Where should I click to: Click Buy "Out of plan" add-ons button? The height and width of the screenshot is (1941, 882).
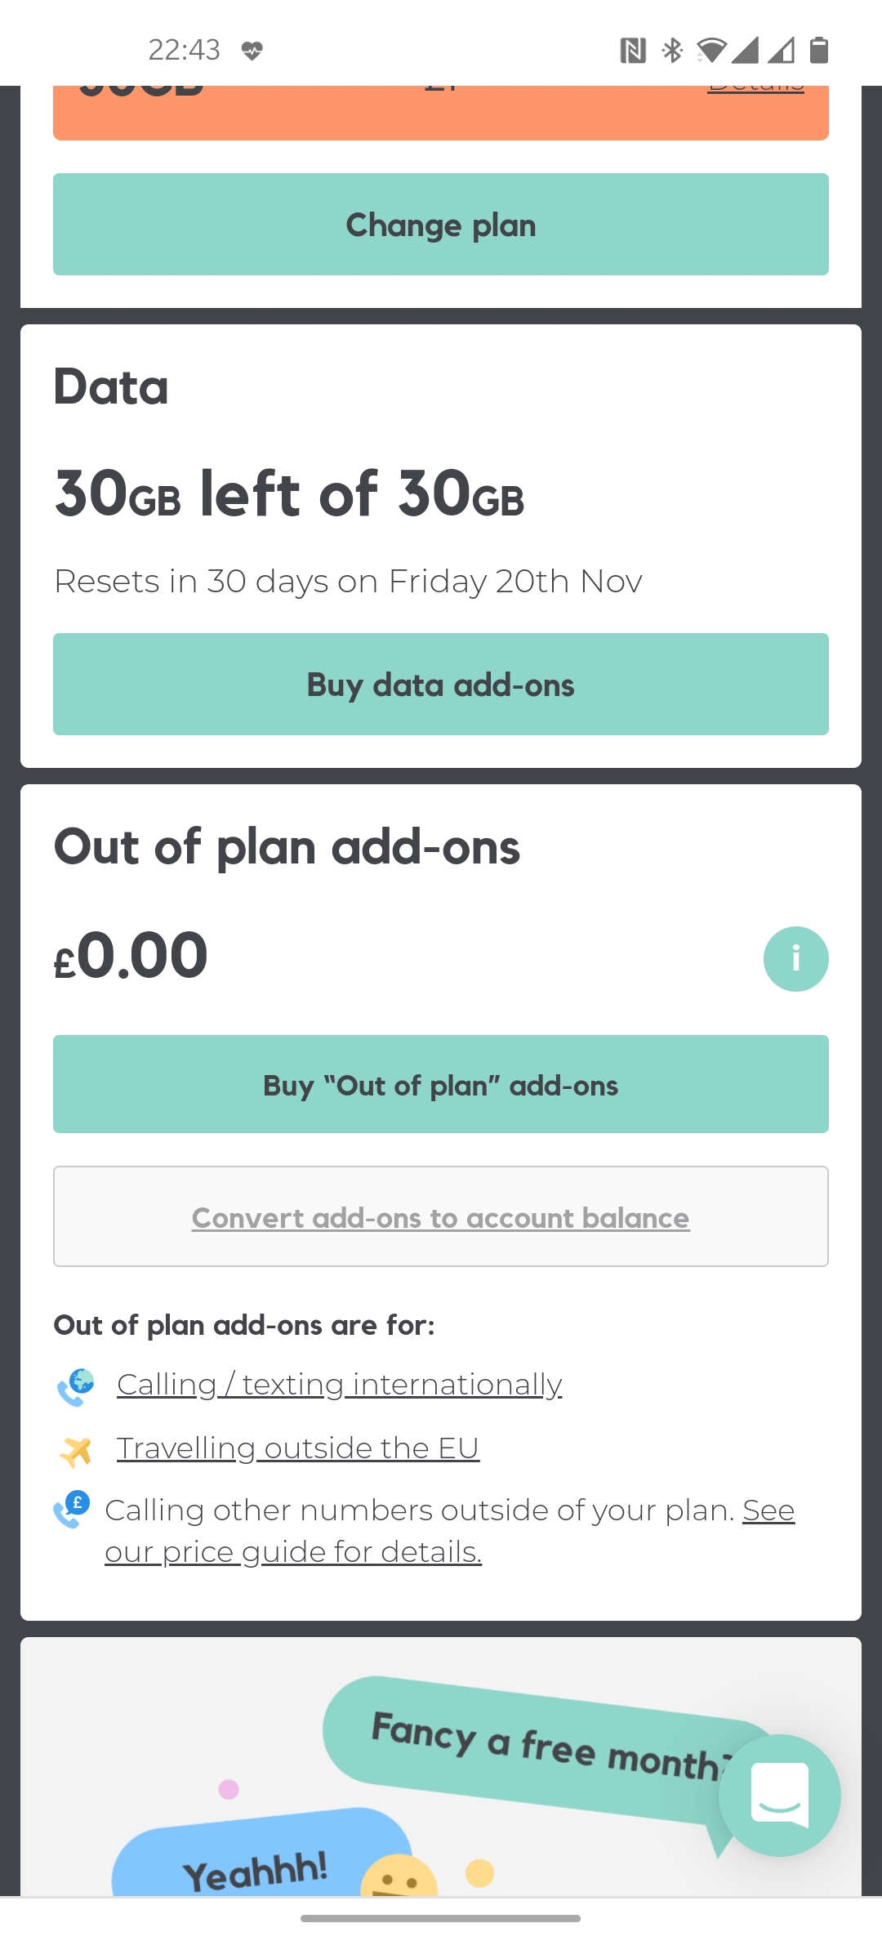coord(441,1084)
